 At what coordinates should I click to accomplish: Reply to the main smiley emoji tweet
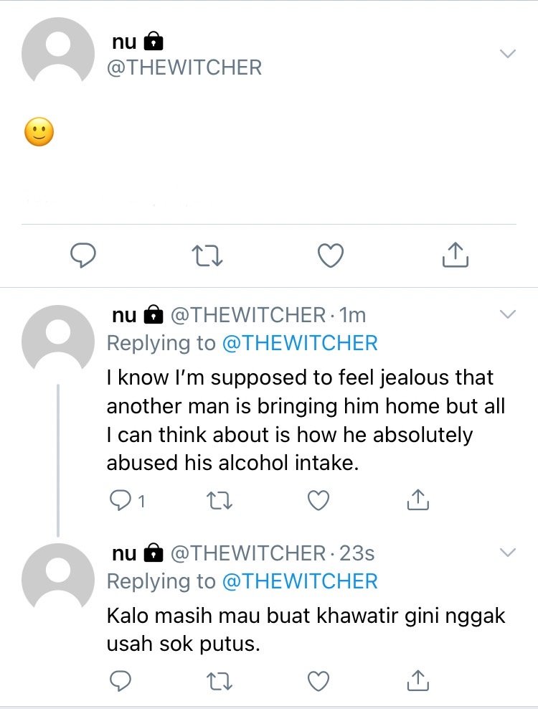(x=82, y=255)
